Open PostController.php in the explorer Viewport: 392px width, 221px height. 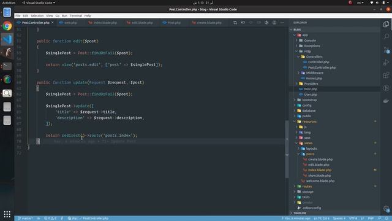(335, 68)
